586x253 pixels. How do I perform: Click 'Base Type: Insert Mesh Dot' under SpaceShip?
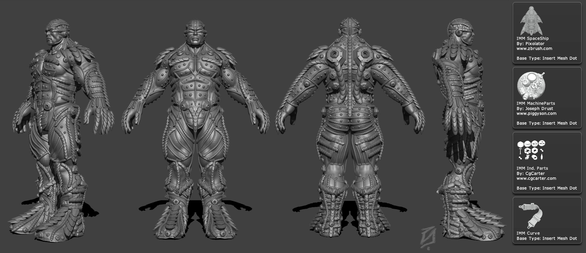click(547, 58)
